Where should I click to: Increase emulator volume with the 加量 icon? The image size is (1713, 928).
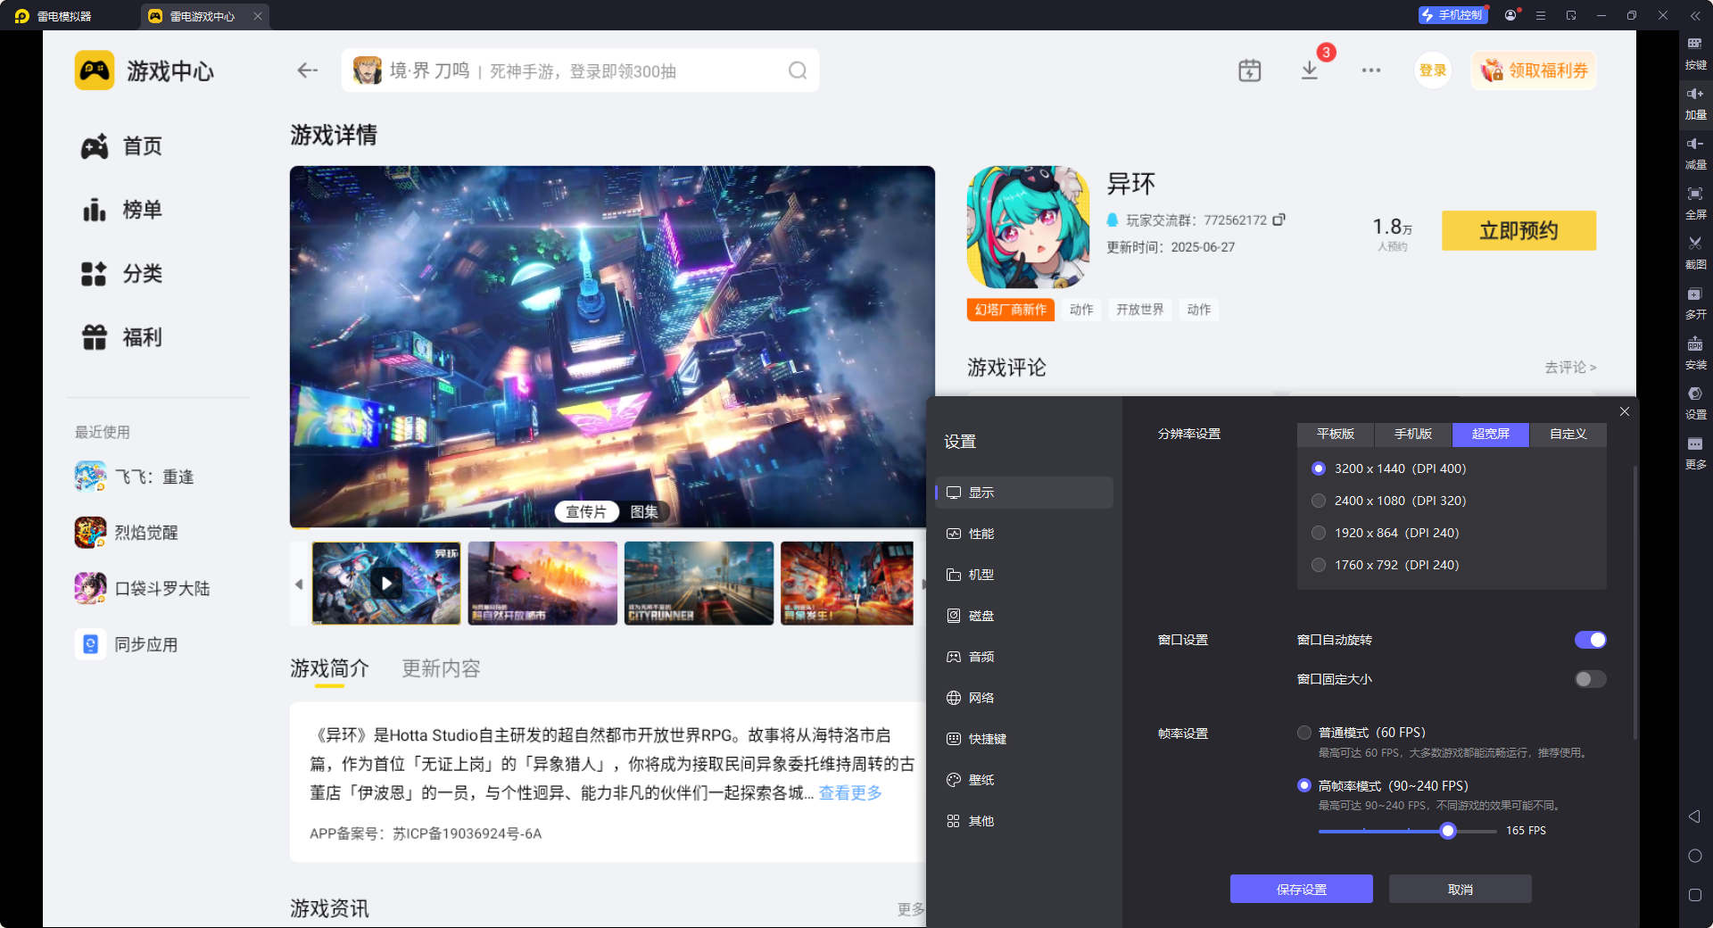[x=1696, y=103]
